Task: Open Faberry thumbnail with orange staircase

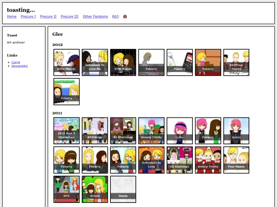Action: (208, 62)
